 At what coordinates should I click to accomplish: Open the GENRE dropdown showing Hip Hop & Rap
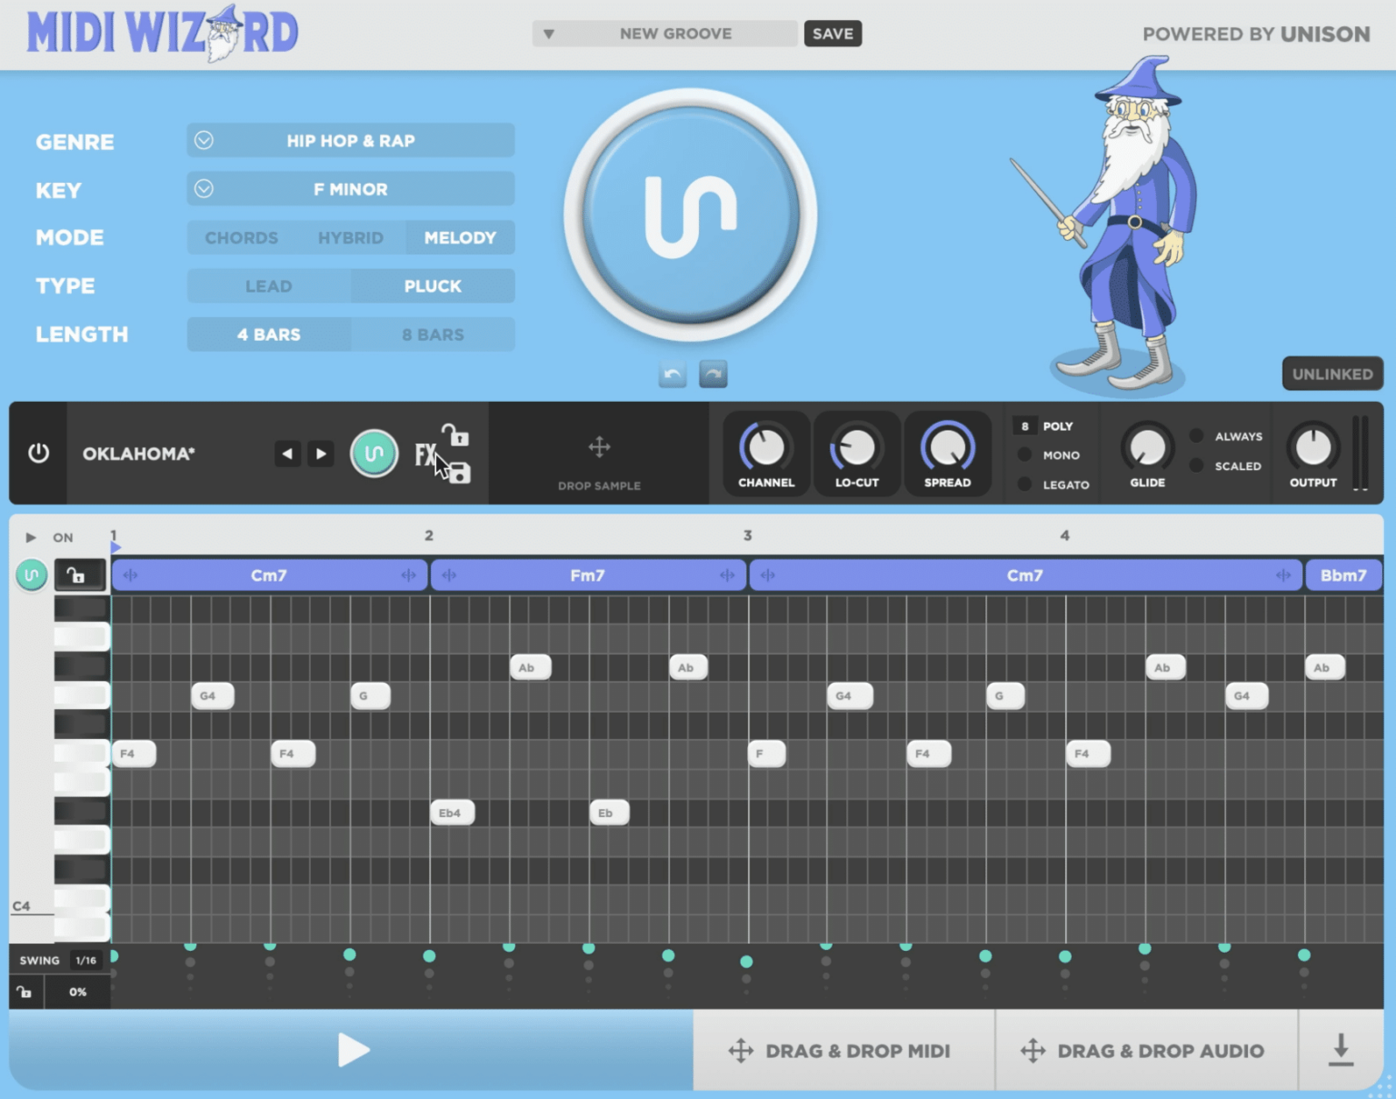[x=350, y=140]
